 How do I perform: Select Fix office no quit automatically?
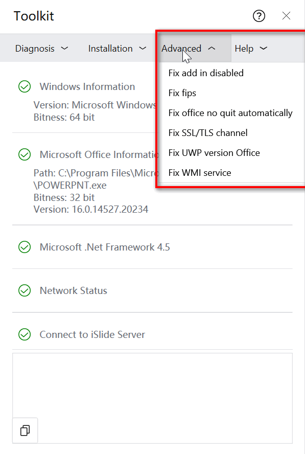click(230, 113)
